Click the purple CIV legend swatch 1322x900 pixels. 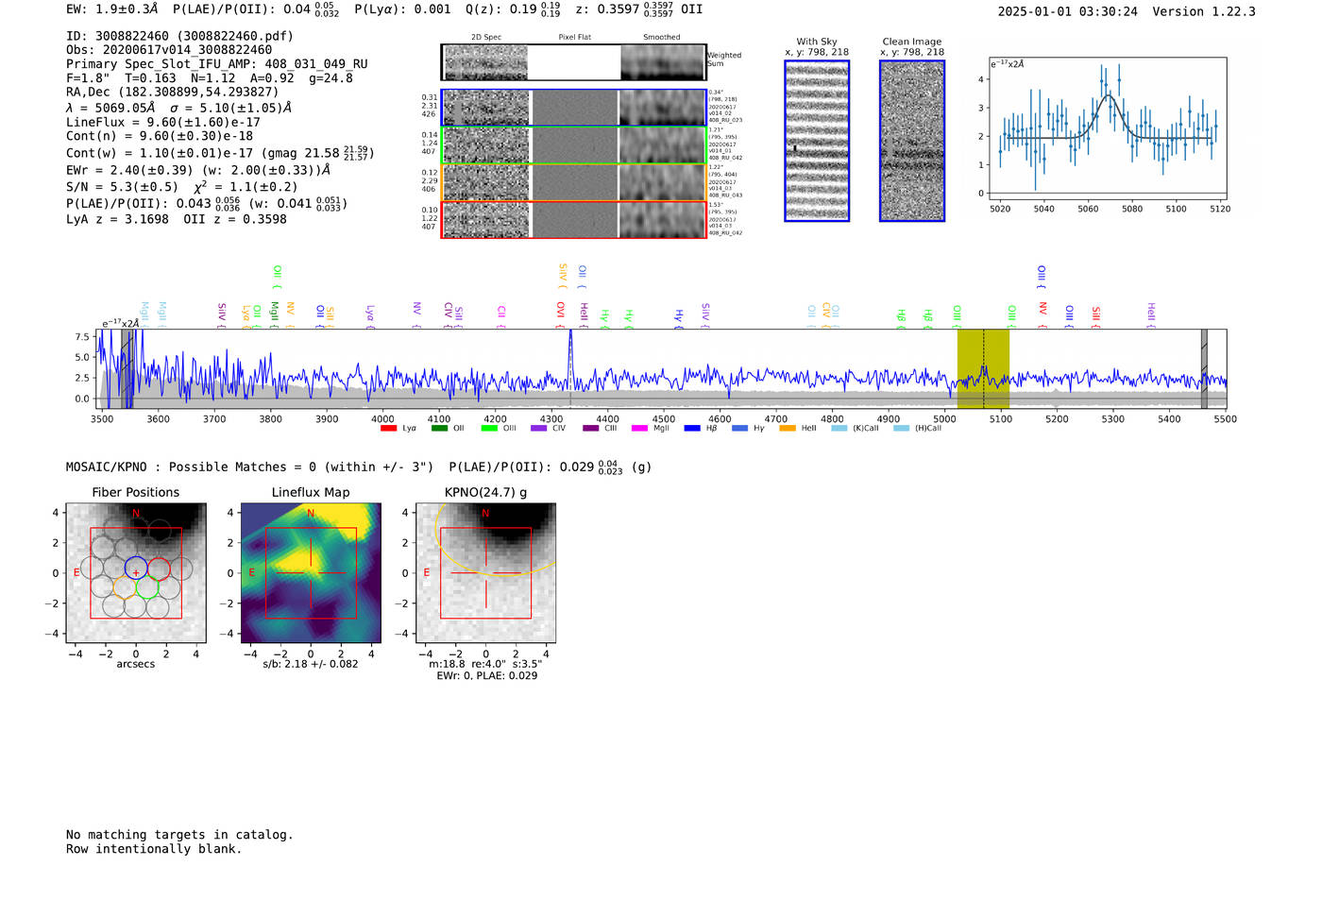[539, 429]
